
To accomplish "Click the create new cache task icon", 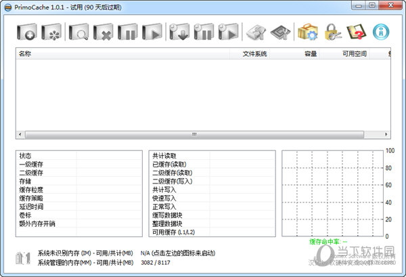I will [x=27, y=32].
